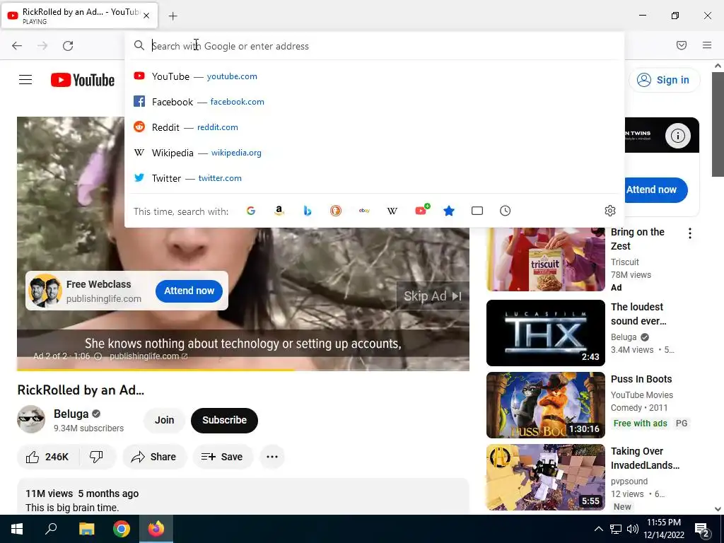Open the ad info circle icon
The width and height of the screenshot is (724, 543).
[x=677, y=136]
